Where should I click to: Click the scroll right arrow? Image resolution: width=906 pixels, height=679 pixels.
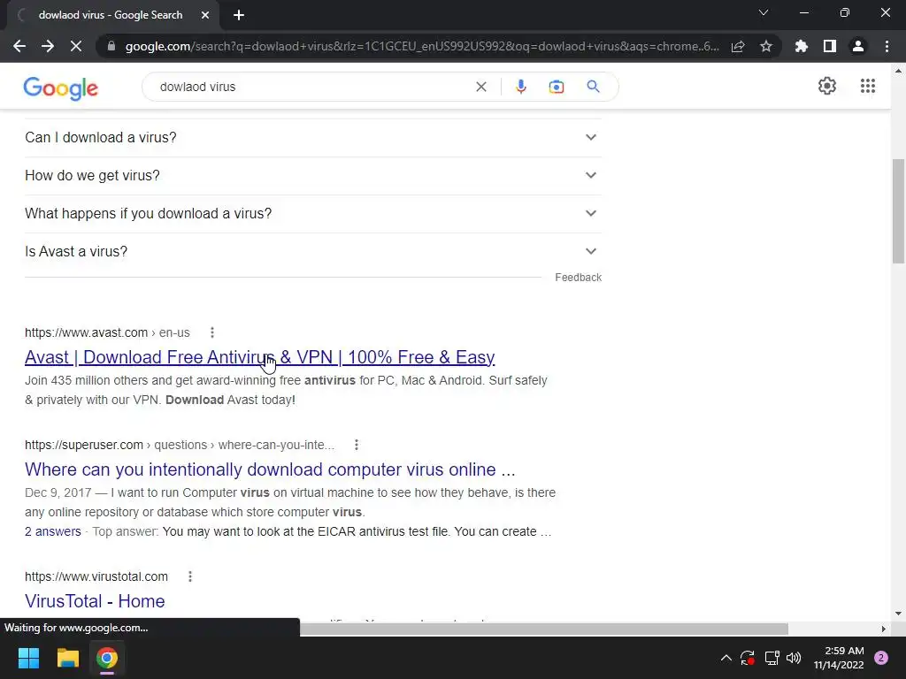point(884,629)
